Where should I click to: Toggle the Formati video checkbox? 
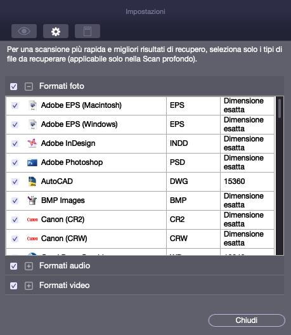[14, 286]
